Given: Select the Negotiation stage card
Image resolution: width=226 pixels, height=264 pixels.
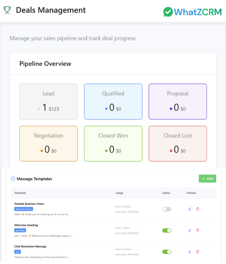Looking at the screenshot, I should click(49, 144).
